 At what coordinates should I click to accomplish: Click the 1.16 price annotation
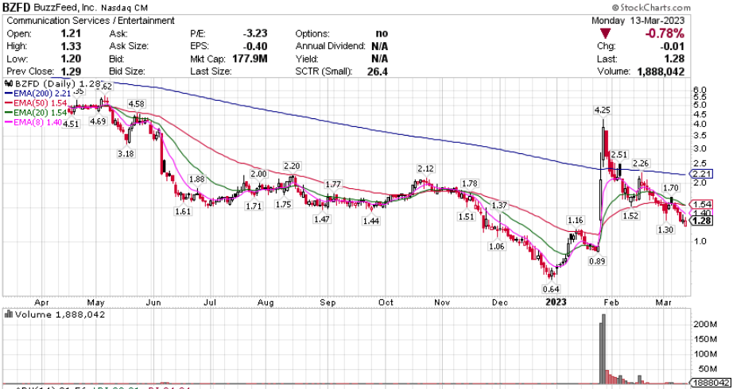click(x=576, y=221)
